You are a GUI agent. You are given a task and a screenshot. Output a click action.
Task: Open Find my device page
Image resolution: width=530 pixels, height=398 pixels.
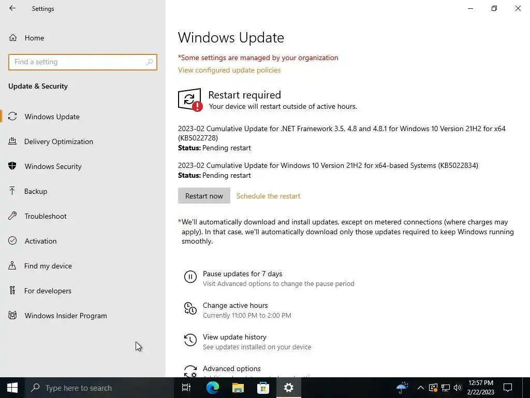[48, 266]
